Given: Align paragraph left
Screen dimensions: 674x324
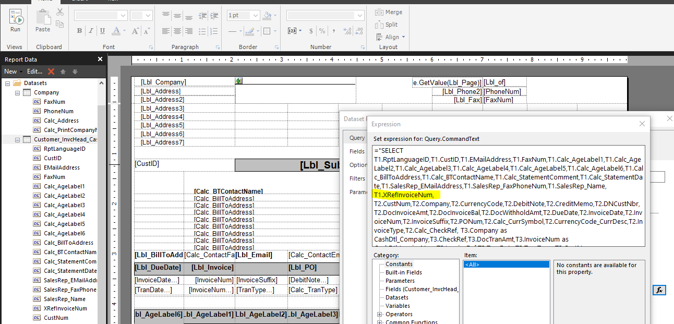Looking at the screenshot, I should tap(166, 31).
